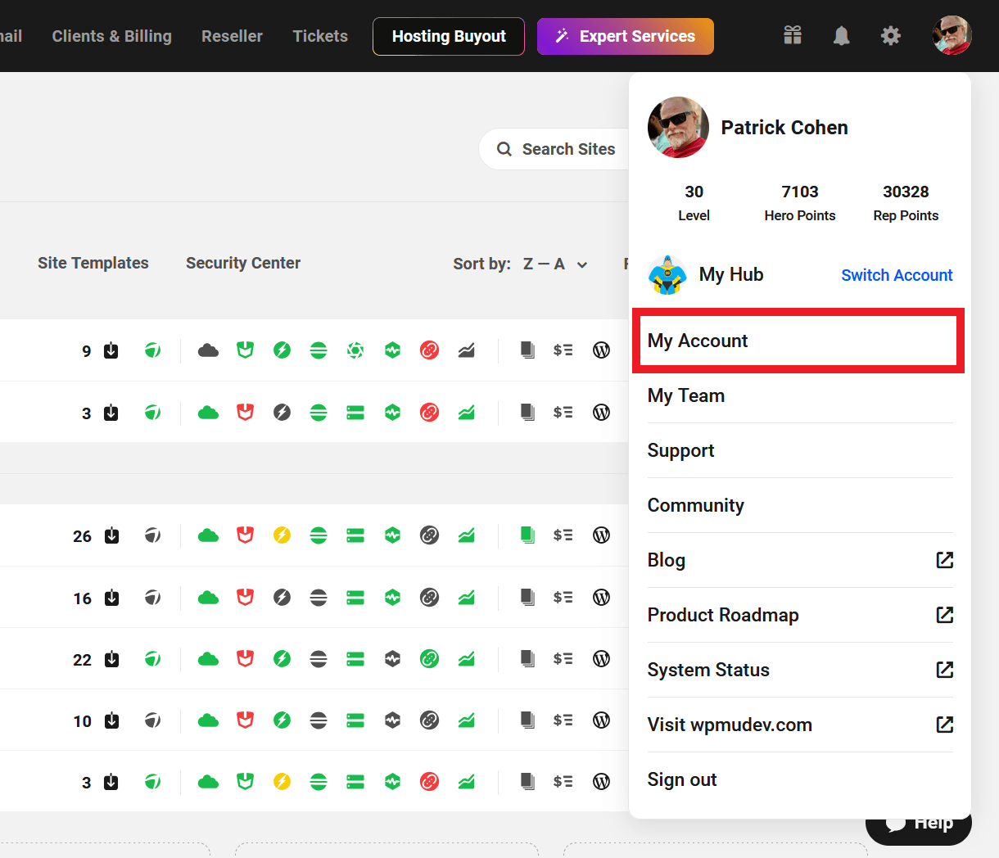Open WordPress admin icon in 10-updates row
This screenshot has width=999, height=858.
click(x=601, y=720)
